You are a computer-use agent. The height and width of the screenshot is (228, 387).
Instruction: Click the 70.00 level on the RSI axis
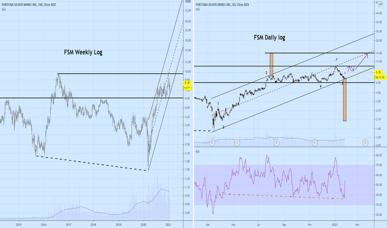point(379,165)
